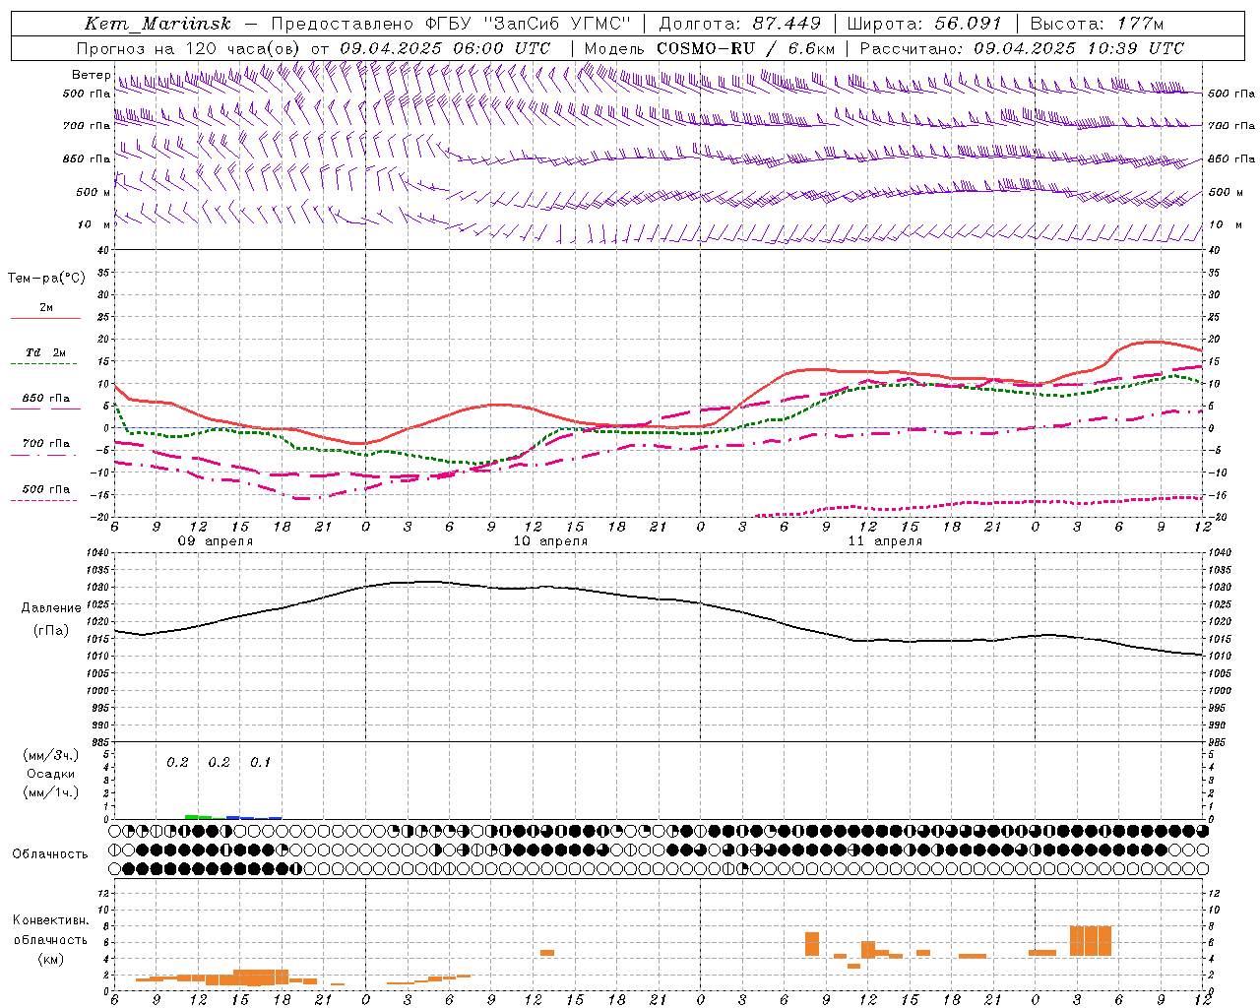Click the 0.1 precipitation amount value
1260x1008 pixels.
coord(260,762)
